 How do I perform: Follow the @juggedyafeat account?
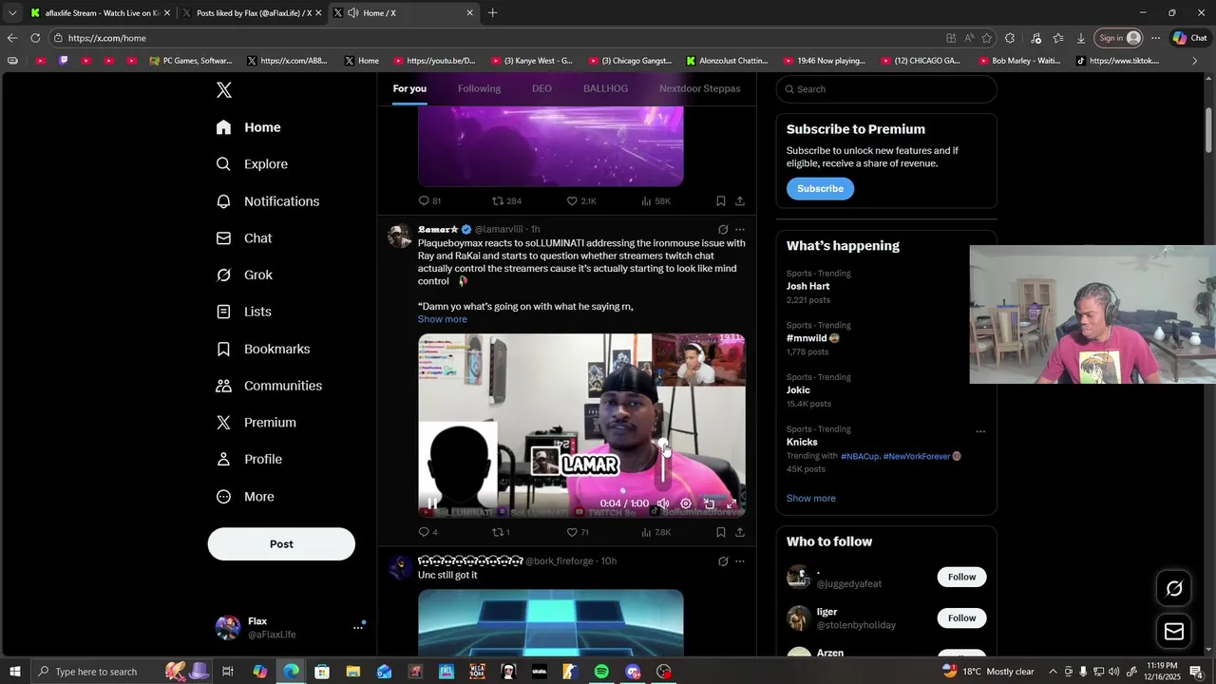961,577
